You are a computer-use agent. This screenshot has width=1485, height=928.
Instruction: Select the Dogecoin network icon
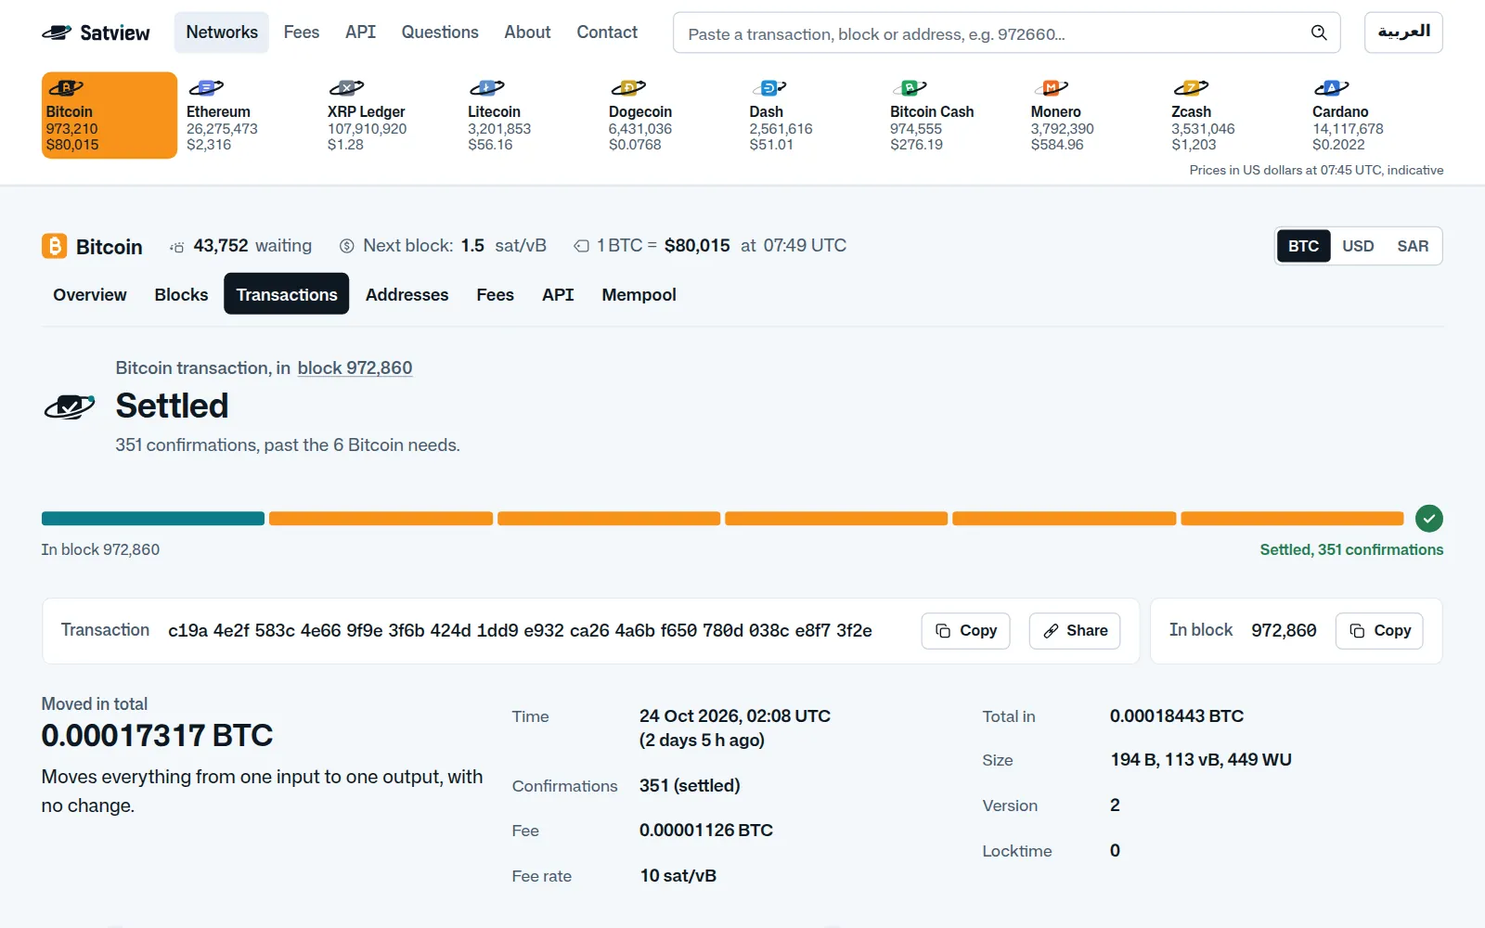628,88
